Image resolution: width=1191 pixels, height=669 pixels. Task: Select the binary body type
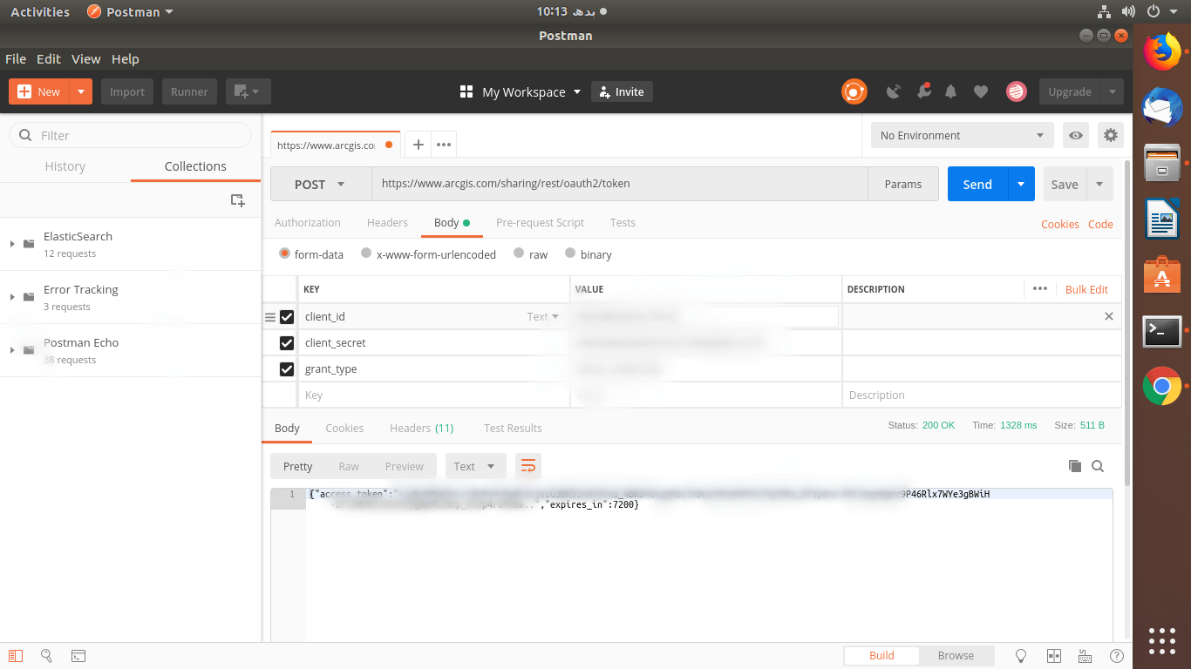[570, 253]
